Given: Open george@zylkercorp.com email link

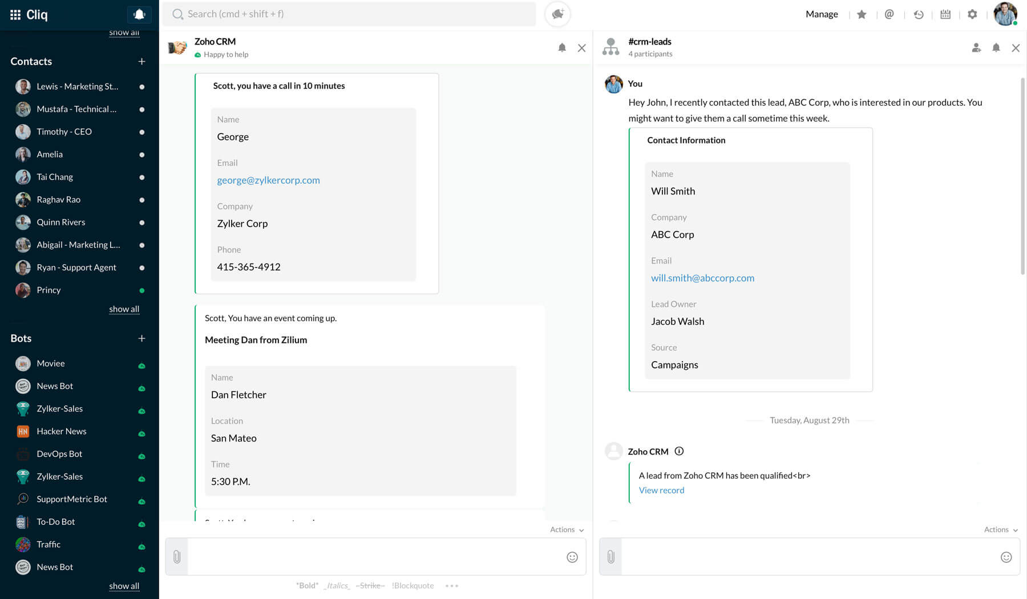Looking at the screenshot, I should coord(268,180).
